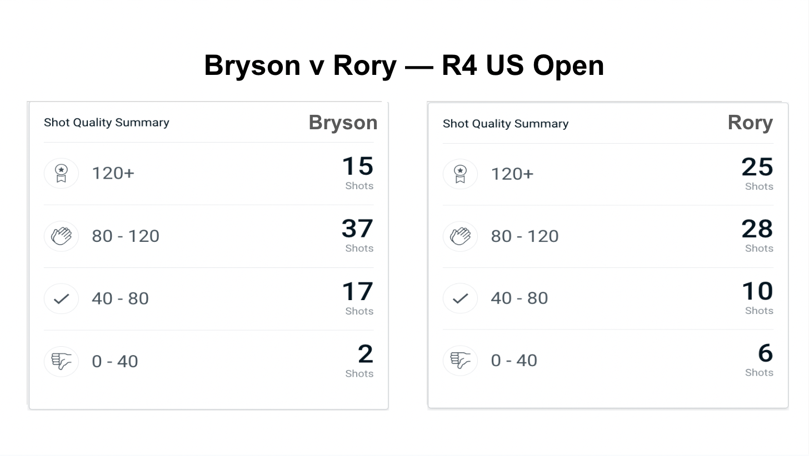
Task: Click Bryson's 80 - 120 clapping hands icon
Action: [x=61, y=236]
